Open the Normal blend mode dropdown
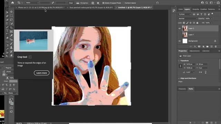Image resolution: width=221 pixels, height=124 pixels. click(x=188, y=19)
